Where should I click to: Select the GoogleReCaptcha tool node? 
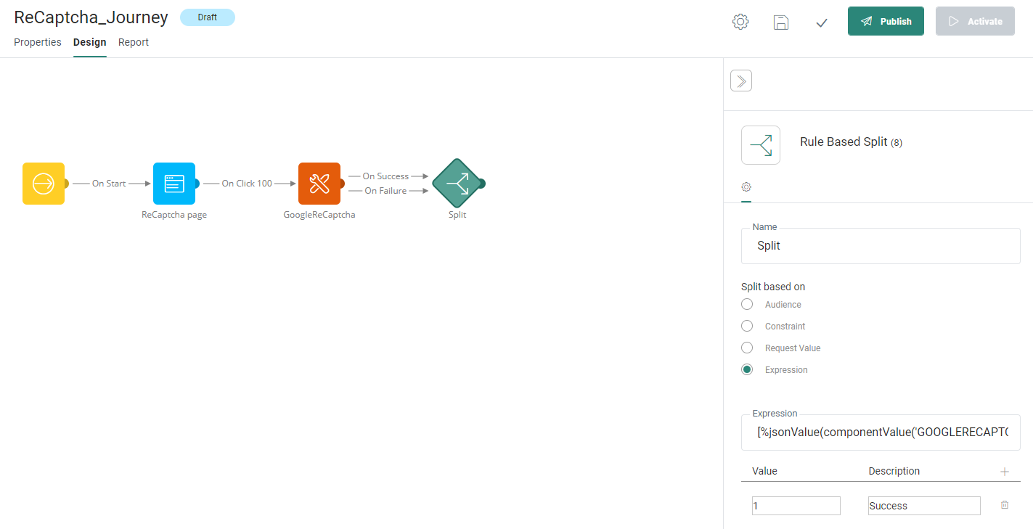tap(319, 184)
